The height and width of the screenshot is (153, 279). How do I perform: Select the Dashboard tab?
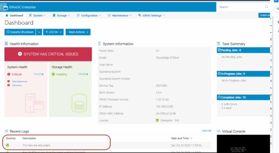(x=14, y=15)
